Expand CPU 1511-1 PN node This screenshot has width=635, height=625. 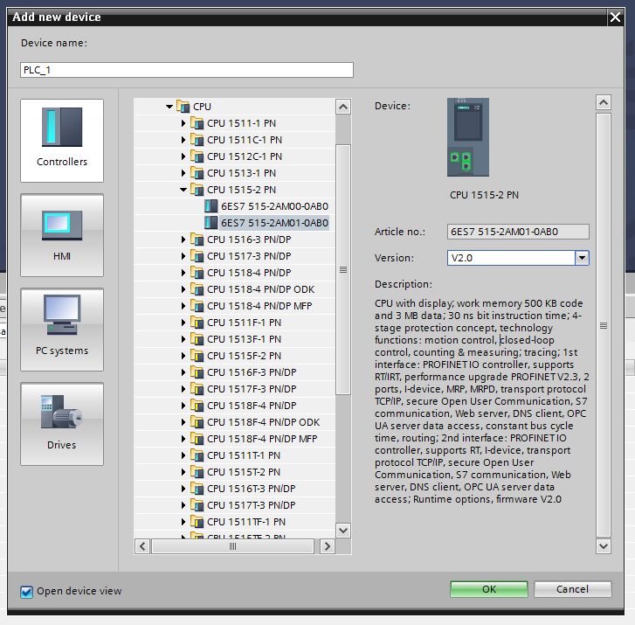(183, 123)
